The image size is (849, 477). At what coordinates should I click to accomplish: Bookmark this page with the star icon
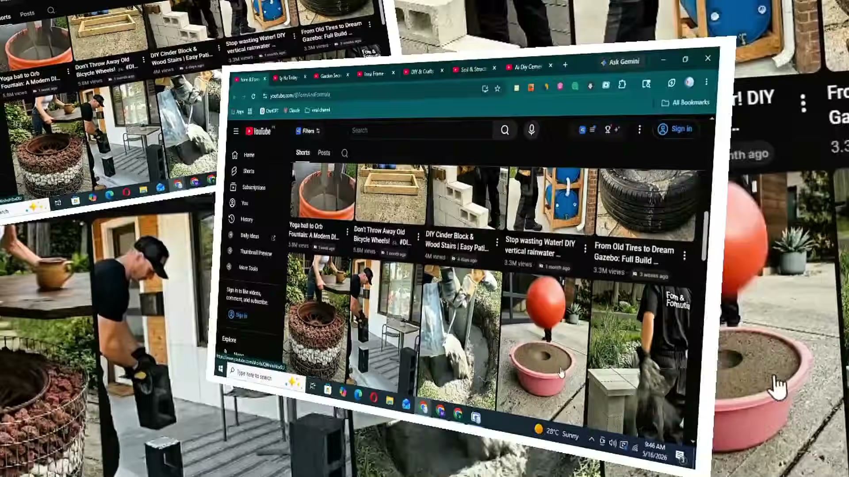pyautogui.click(x=497, y=88)
